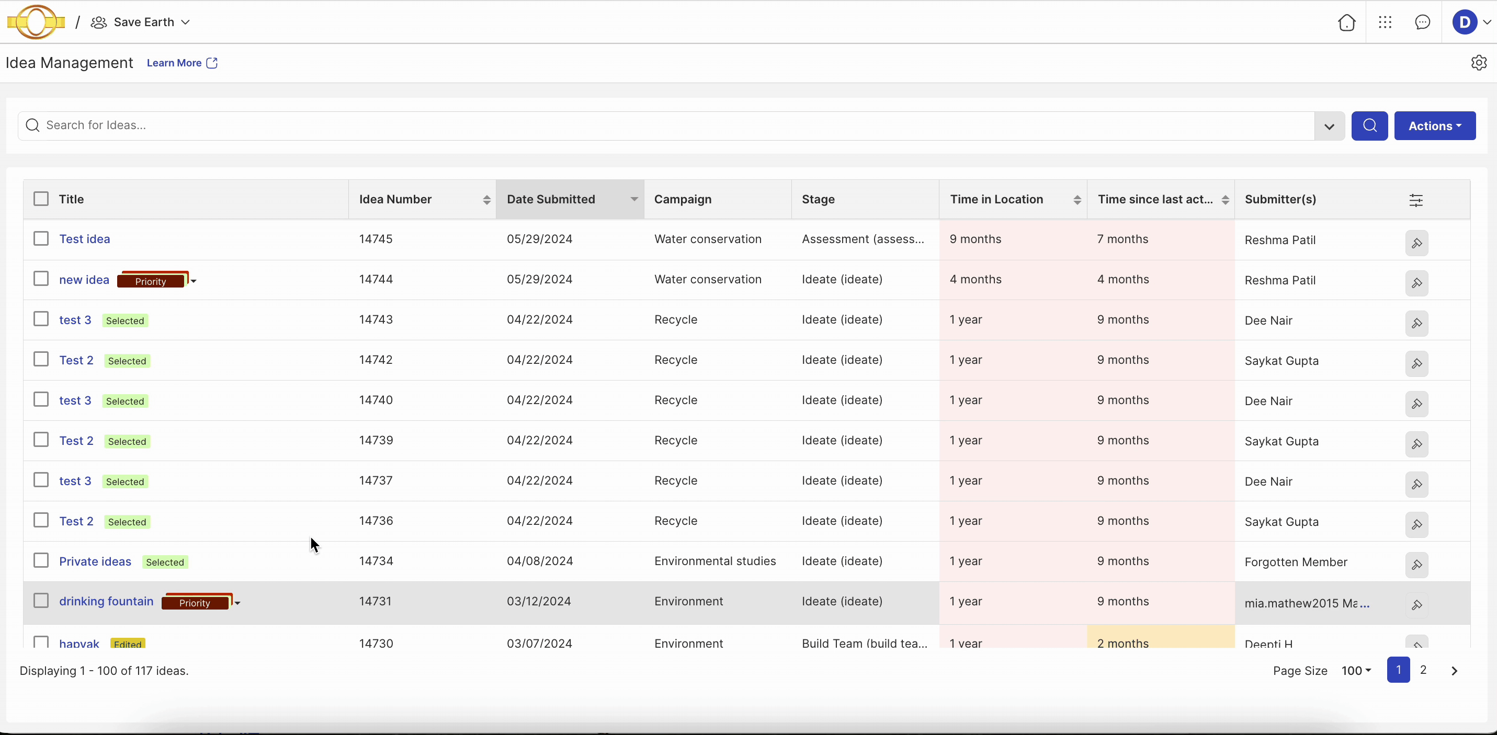
Task: Open the Test idea link
Action: [x=84, y=239]
